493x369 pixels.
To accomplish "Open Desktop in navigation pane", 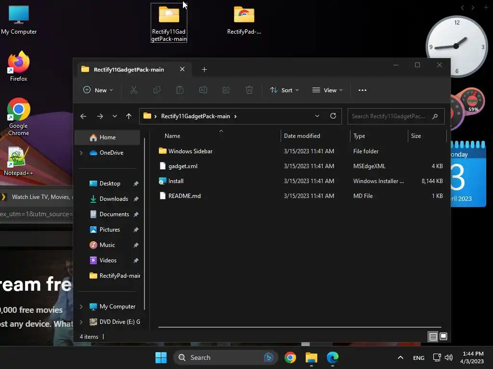I will [108, 184].
